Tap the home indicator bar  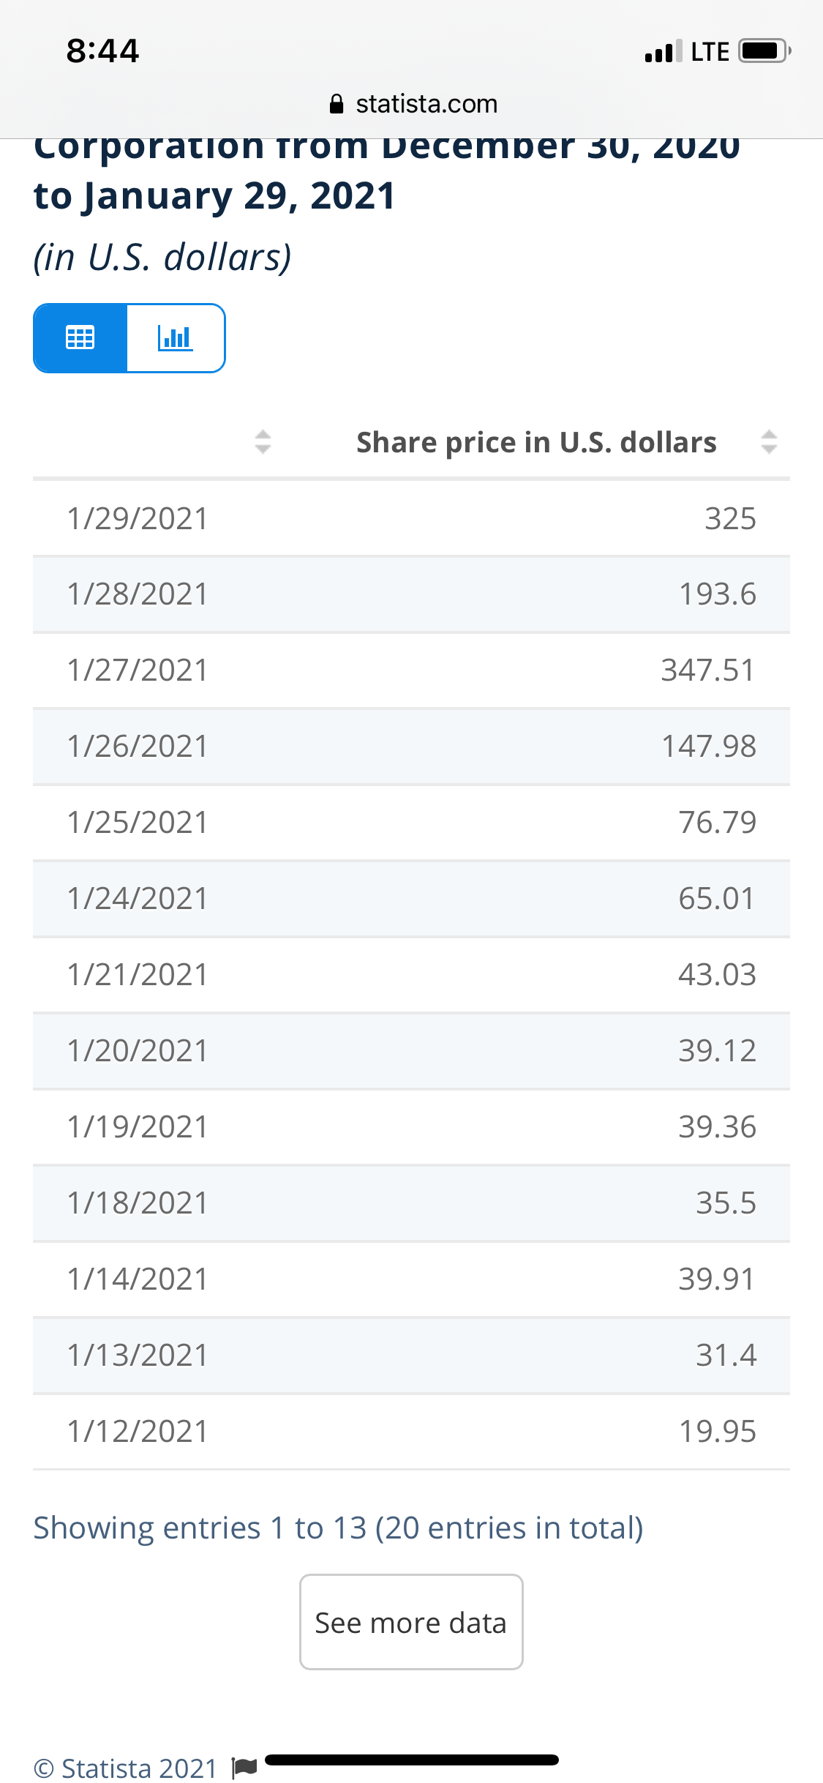[412, 1760]
